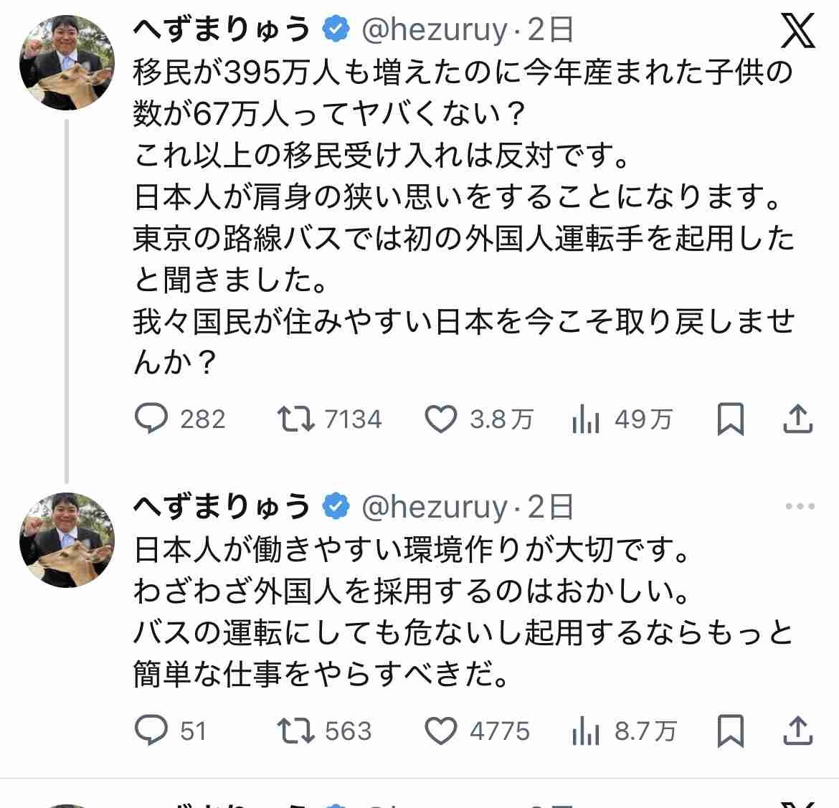The image size is (839, 808).
Task: Bookmark the second post
Action: [730, 731]
